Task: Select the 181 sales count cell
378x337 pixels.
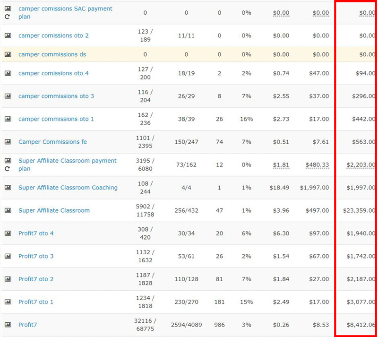Action: pyautogui.click(x=219, y=302)
